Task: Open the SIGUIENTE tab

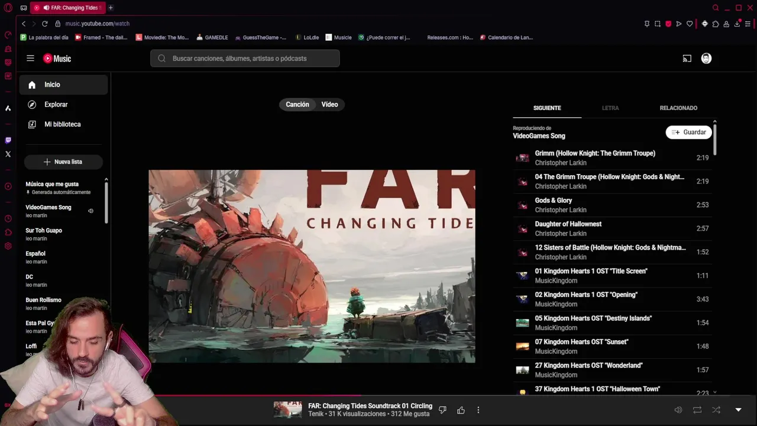Action: point(547,108)
